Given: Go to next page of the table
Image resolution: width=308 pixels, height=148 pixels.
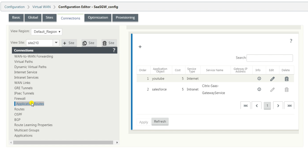Looking at the screenshot, I should coord(278,105).
